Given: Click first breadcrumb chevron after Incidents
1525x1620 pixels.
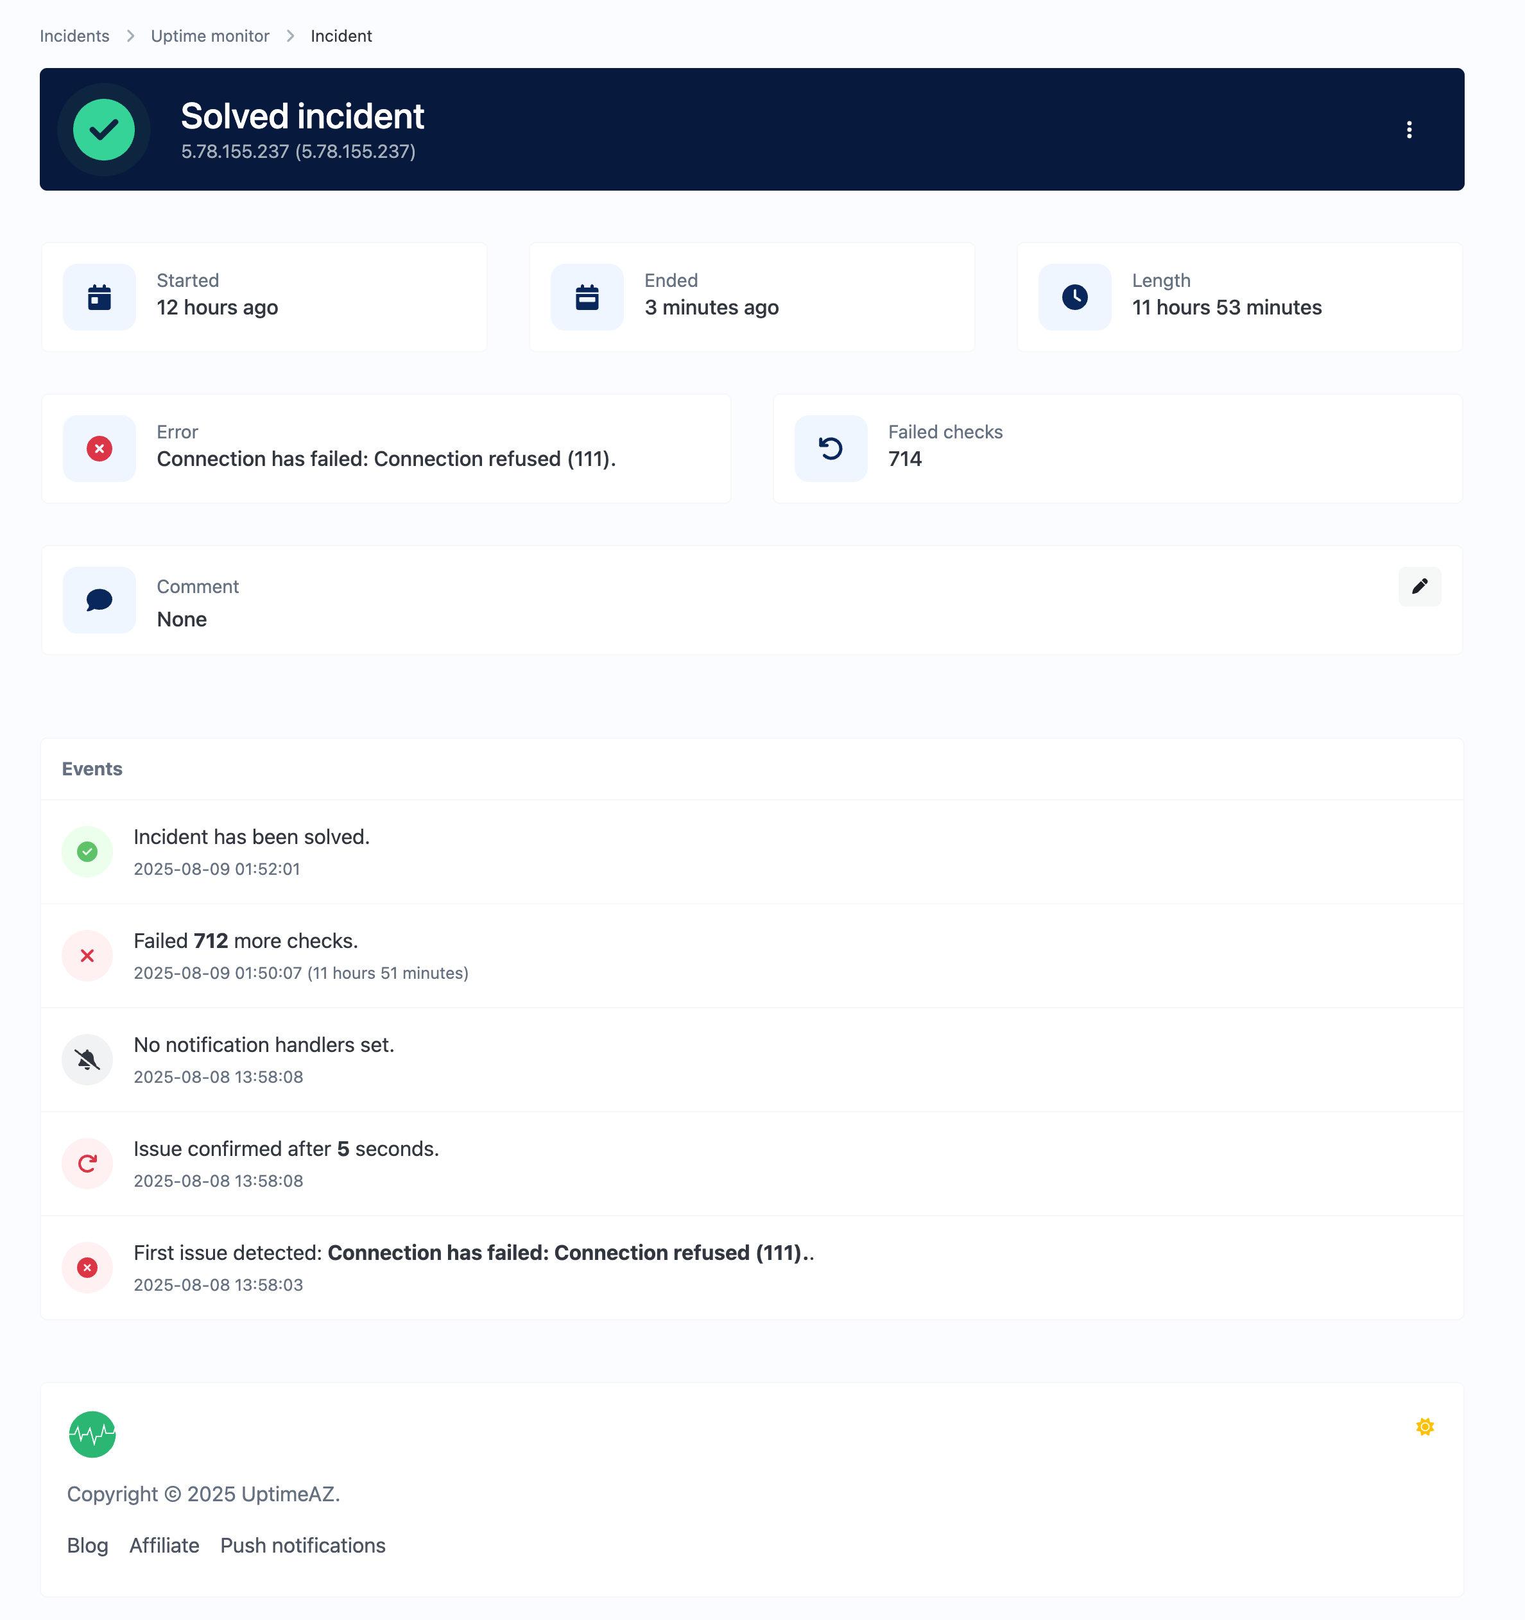Looking at the screenshot, I should (x=130, y=36).
